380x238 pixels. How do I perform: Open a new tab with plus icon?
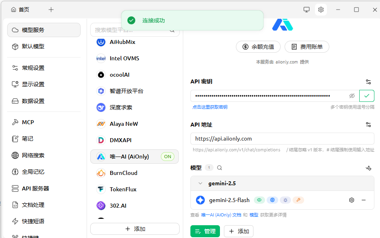(51, 10)
